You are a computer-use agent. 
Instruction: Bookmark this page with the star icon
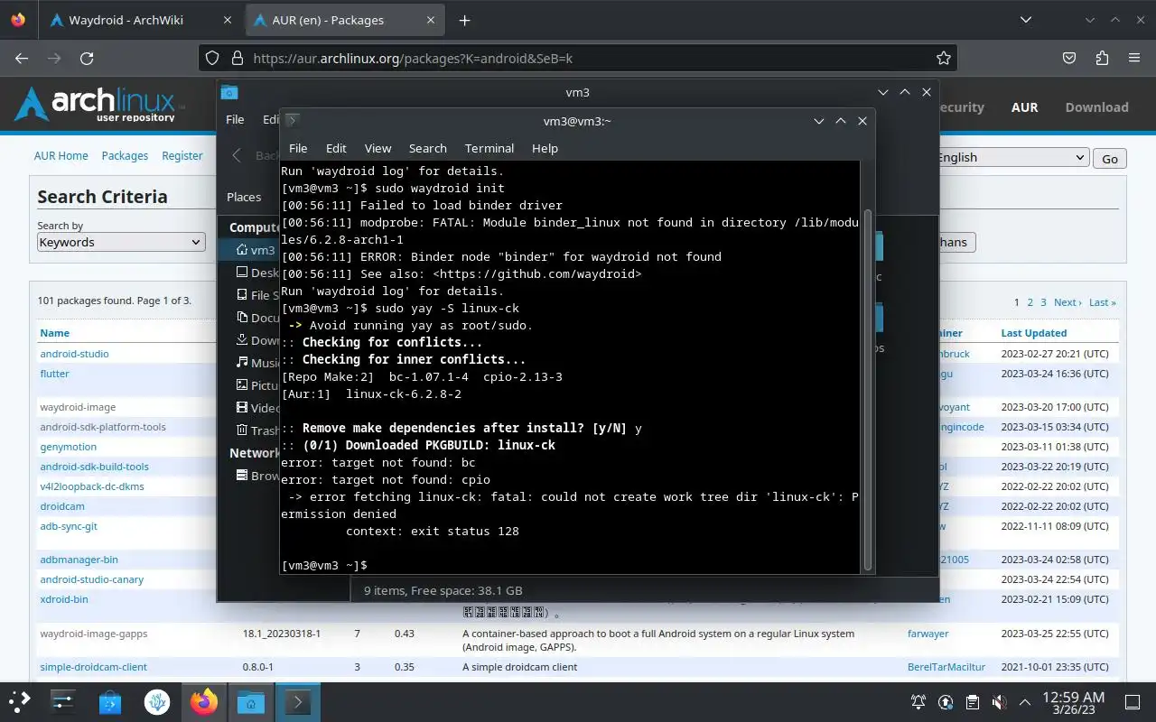pyautogui.click(x=944, y=58)
